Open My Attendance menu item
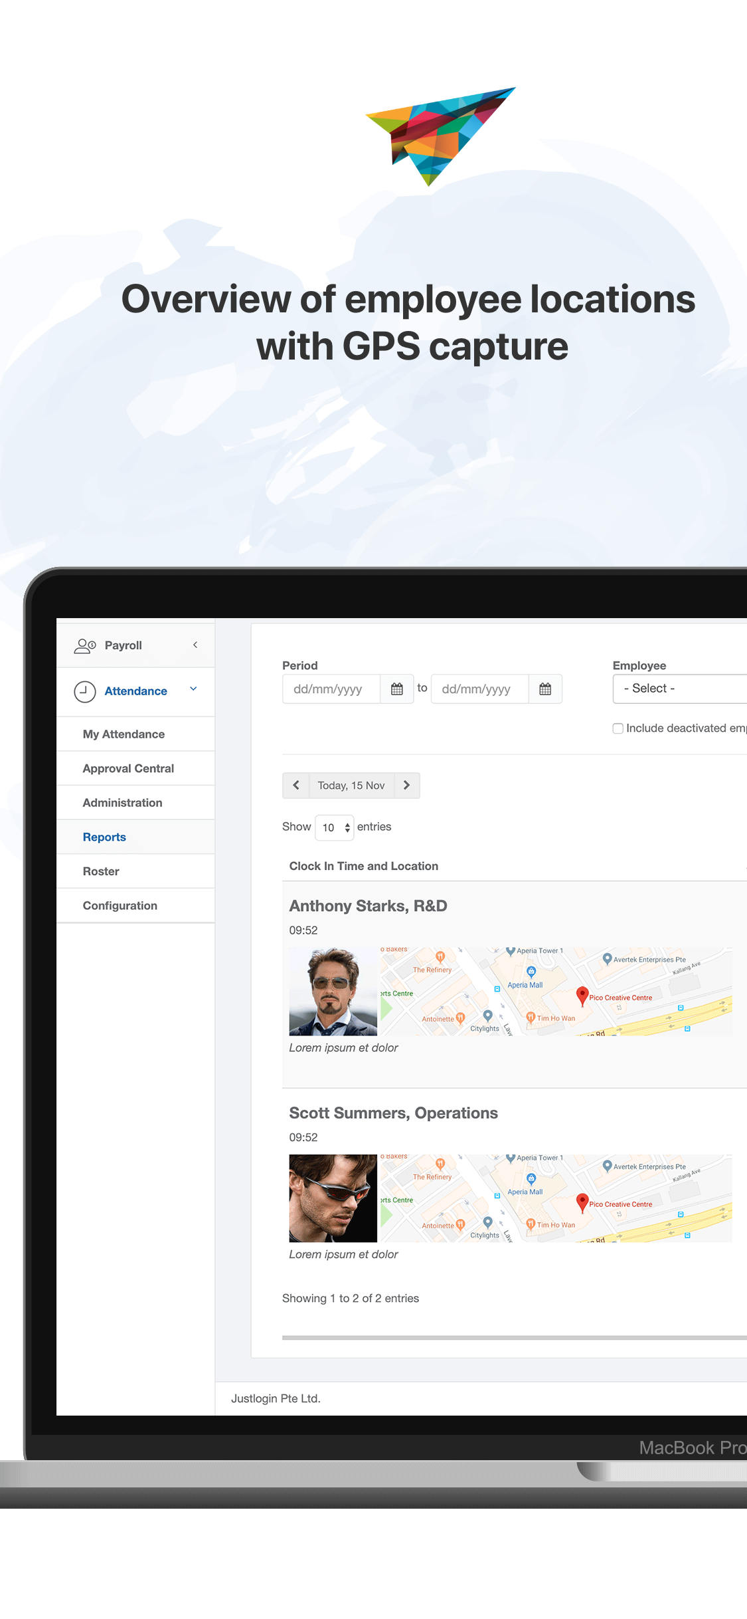Screen dimensions: 747x1619 pos(135,734)
